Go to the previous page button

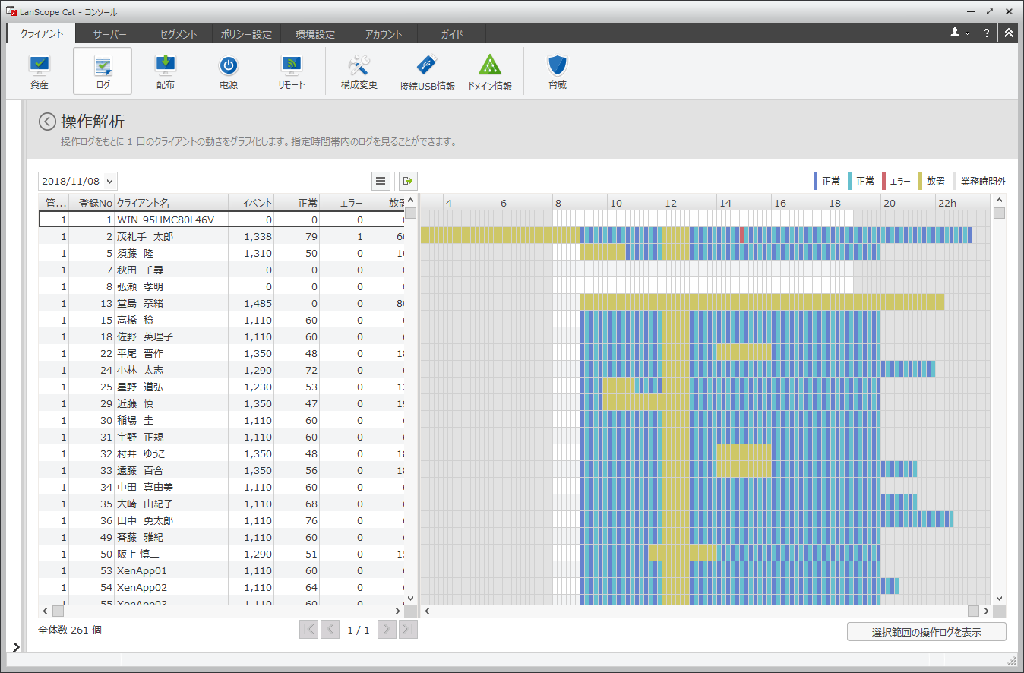click(330, 630)
